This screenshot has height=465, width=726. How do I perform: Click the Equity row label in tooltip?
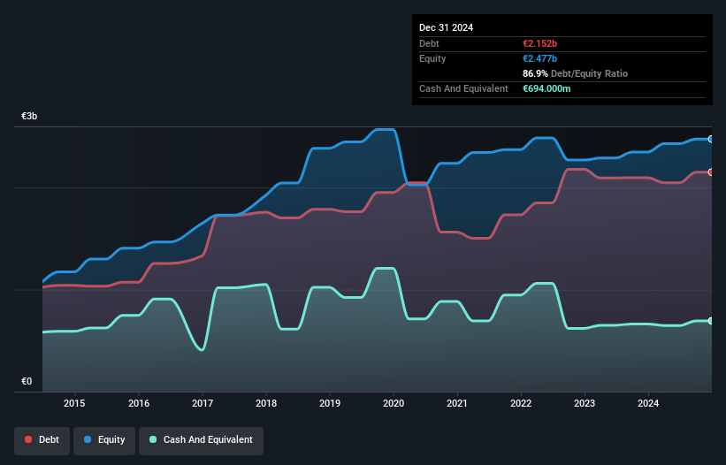point(432,58)
